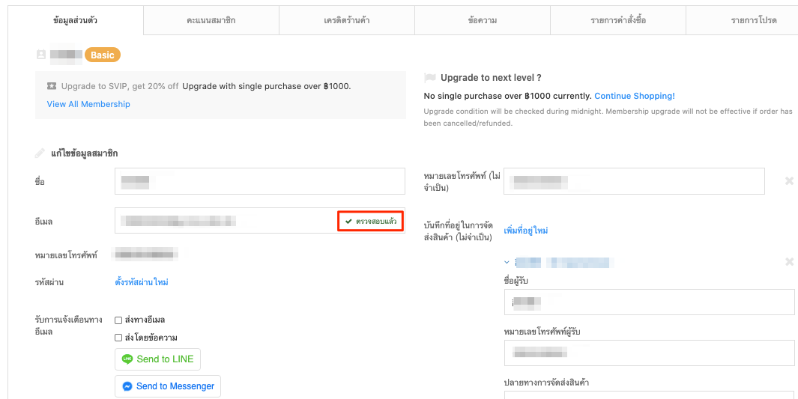This screenshot has width=798, height=399.
Task: Delete the saved address with X icon
Action: click(x=789, y=262)
